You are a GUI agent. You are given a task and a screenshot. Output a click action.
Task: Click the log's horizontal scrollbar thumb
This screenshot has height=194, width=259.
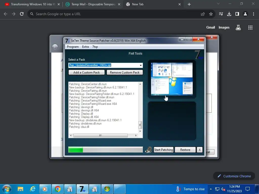tap(100, 135)
